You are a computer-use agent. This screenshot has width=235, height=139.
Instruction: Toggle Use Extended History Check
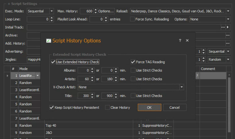pyautogui.click(x=53, y=62)
